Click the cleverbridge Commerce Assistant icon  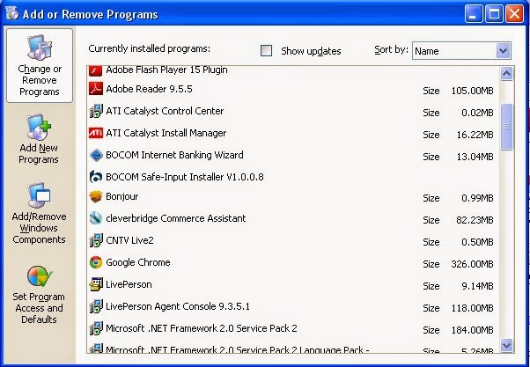pos(96,218)
